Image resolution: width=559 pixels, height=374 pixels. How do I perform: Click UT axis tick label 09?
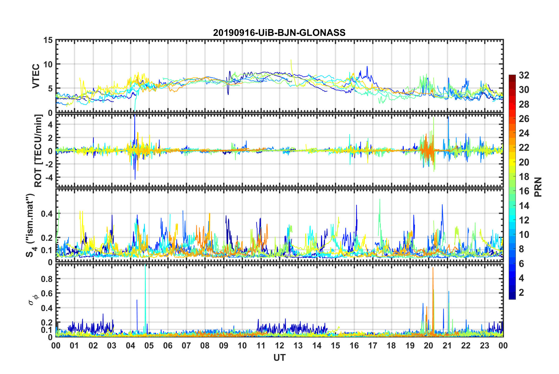click(x=224, y=345)
